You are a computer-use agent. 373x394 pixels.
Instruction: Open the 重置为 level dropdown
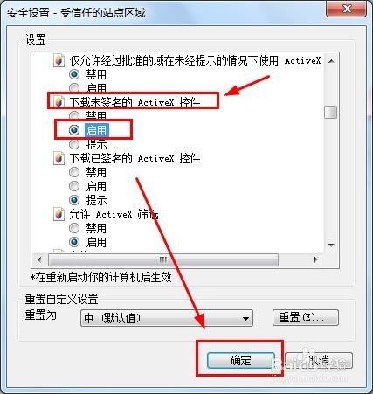click(x=167, y=318)
